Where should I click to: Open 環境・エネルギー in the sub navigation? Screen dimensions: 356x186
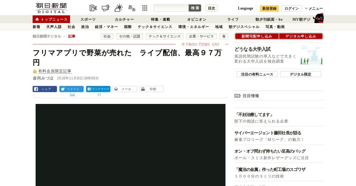(x=194, y=27)
